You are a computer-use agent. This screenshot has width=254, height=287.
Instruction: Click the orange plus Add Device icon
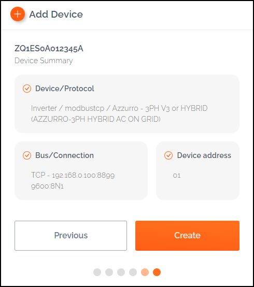click(18, 14)
